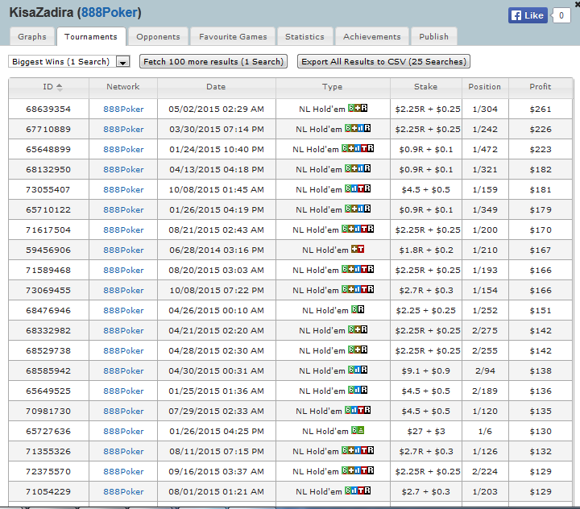Sort the table by Network column
The height and width of the screenshot is (509, 580).
122,86
